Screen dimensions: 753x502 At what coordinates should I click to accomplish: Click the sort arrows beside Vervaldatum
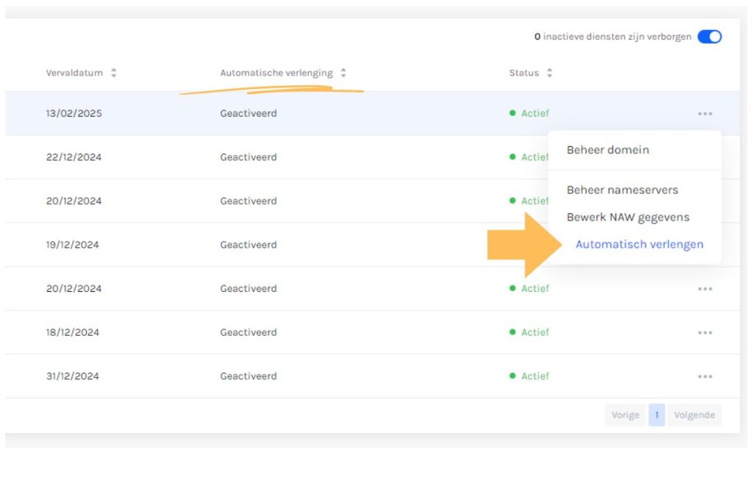[x=113, y=73]
